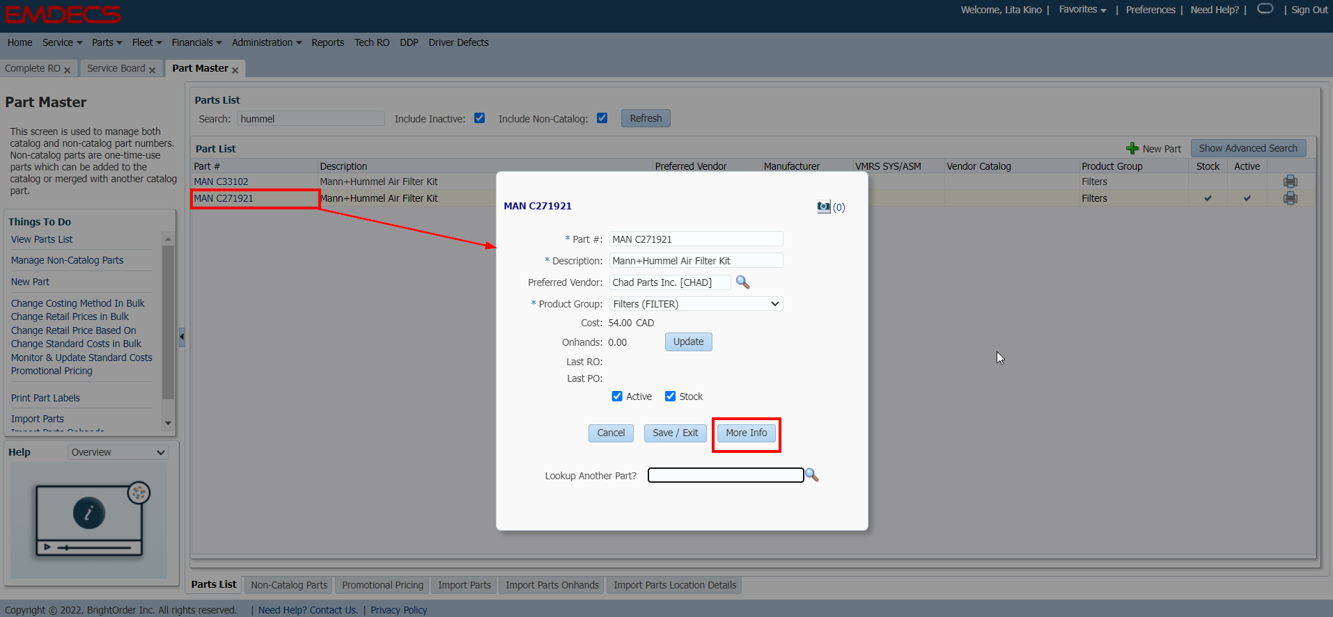Switch to the Service Board tab

116,68
